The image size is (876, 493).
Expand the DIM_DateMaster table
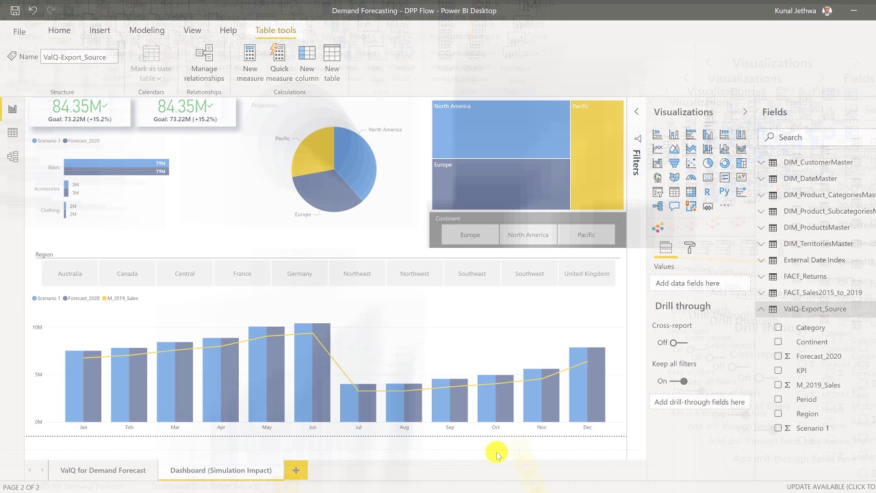point(761,179)
